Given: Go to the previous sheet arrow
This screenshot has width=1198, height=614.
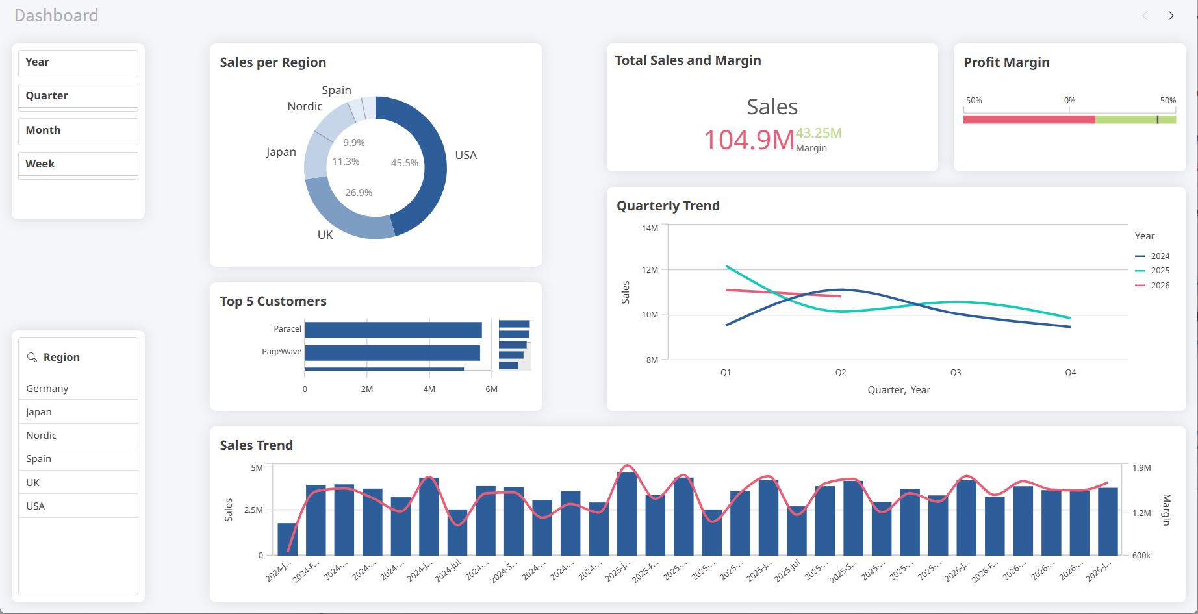Looking at the screenshot, I should 1145,16.
